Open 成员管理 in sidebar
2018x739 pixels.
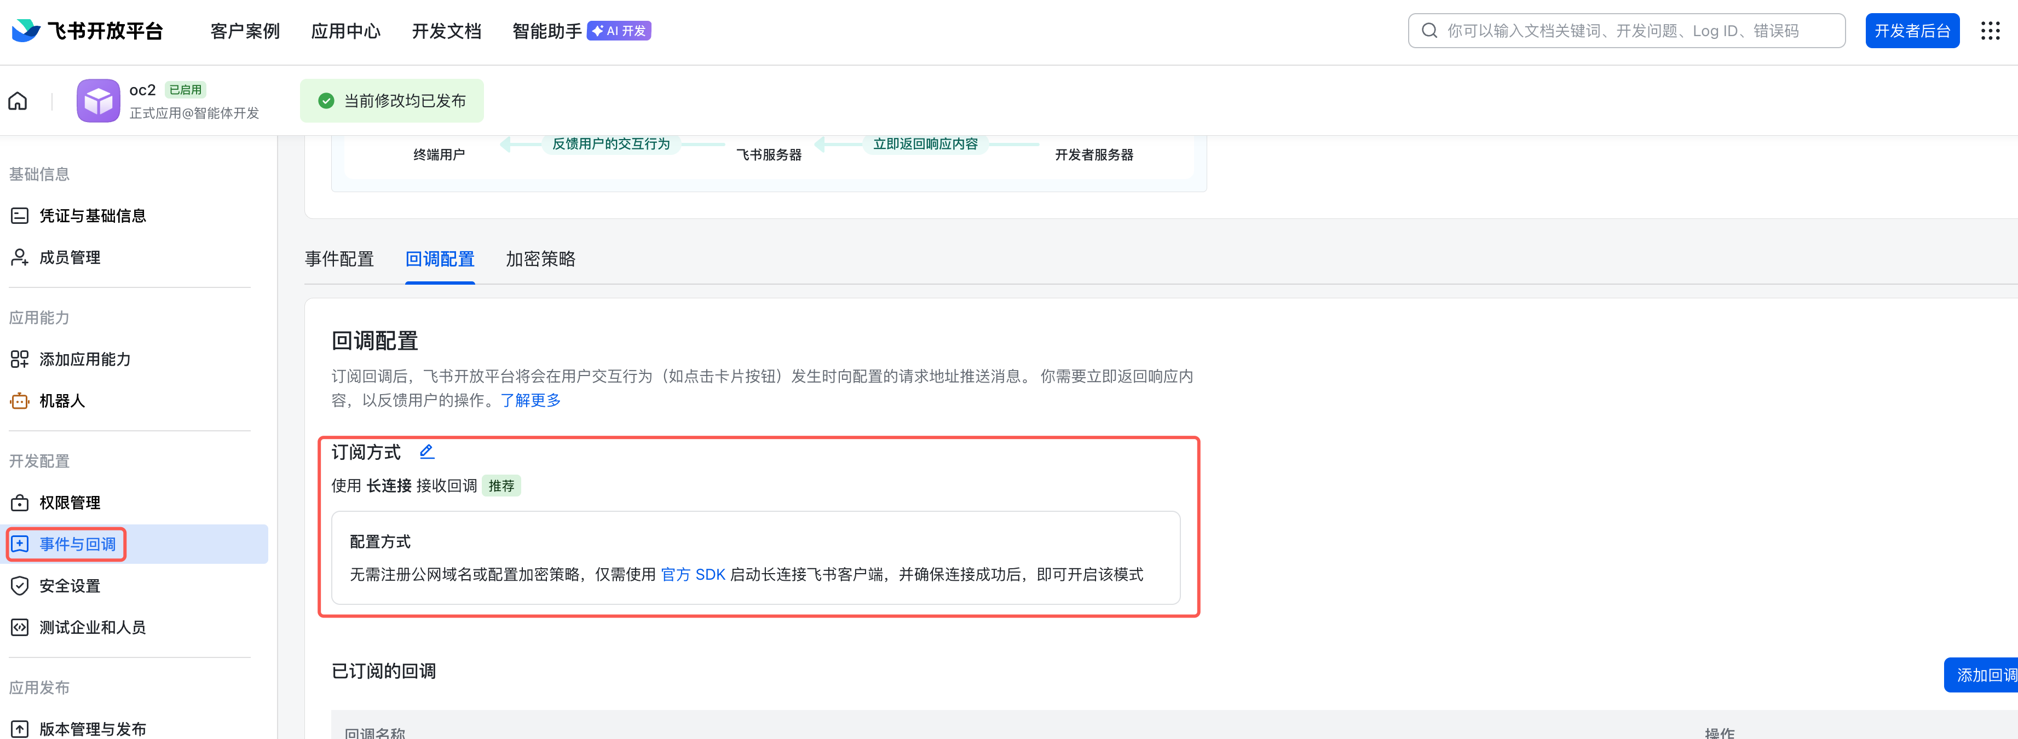[70, 257]
